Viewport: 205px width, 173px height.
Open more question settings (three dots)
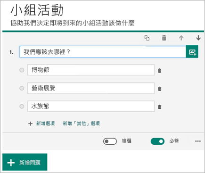coord(198,141)
